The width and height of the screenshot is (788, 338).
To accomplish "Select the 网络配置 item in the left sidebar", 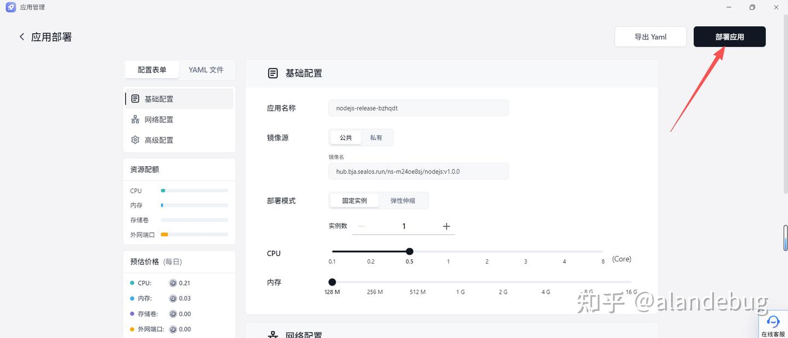I will click(159, 119).
